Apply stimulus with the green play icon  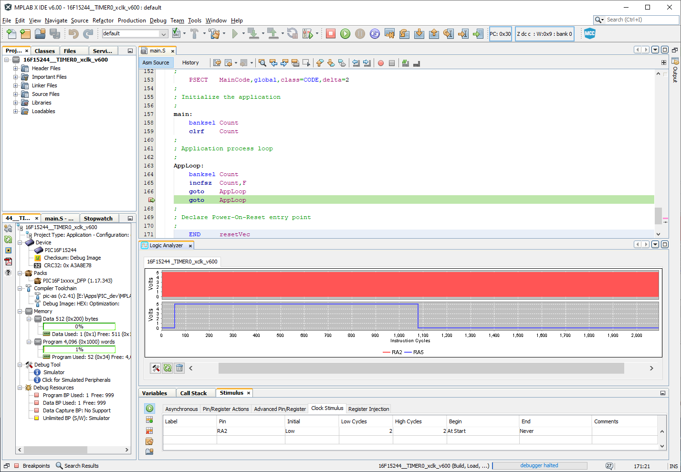tap(149, 409)
